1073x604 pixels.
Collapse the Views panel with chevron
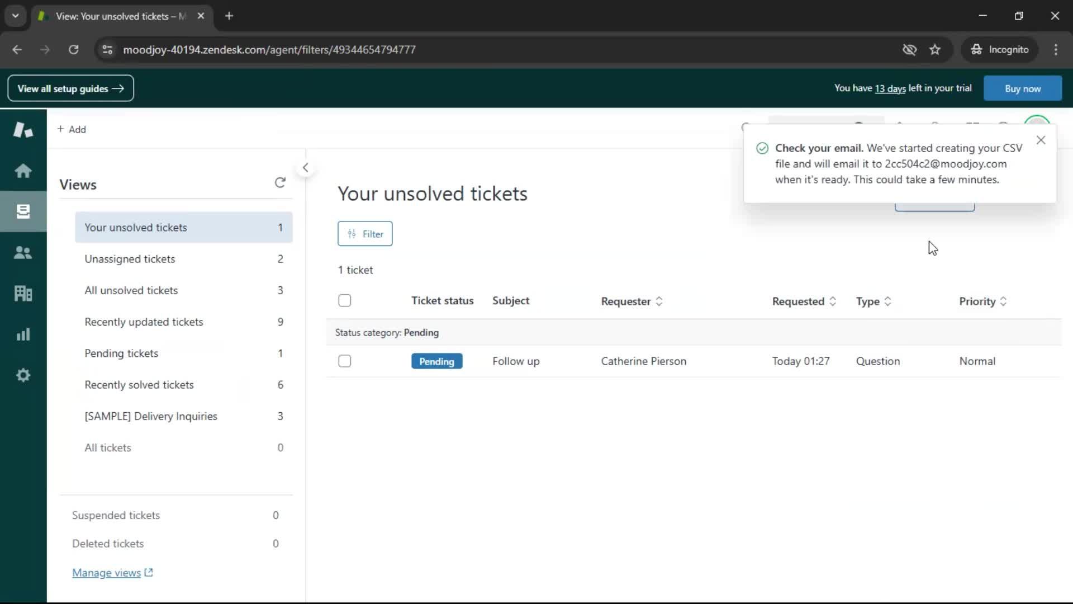pyautogui.click(x=305, y=168)
